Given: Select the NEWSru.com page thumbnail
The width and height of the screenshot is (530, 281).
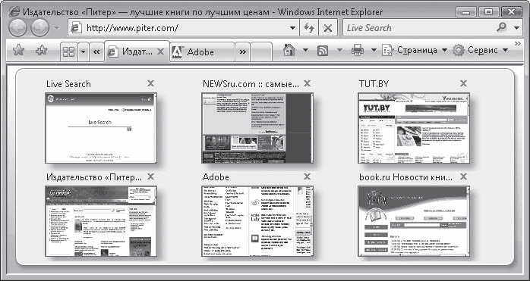Looking at the screenshot, I should pos(257,128).
